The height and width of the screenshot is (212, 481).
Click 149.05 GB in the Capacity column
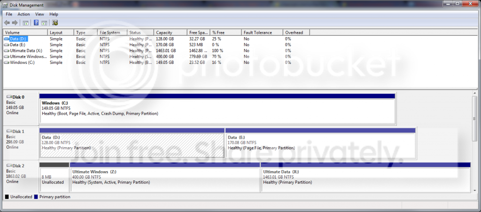coord(165,62)
